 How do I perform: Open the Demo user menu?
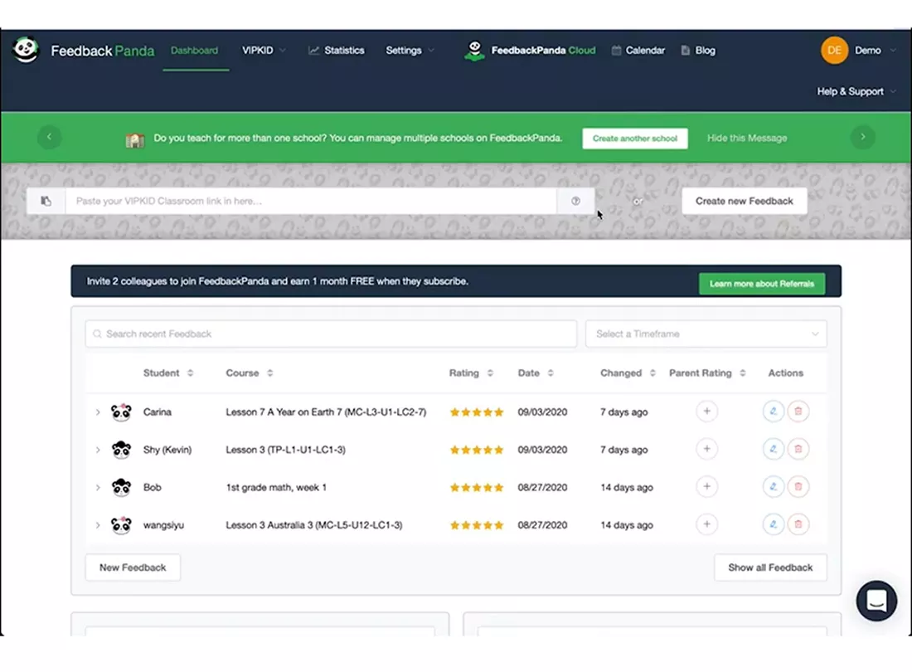tap(875, 51)
